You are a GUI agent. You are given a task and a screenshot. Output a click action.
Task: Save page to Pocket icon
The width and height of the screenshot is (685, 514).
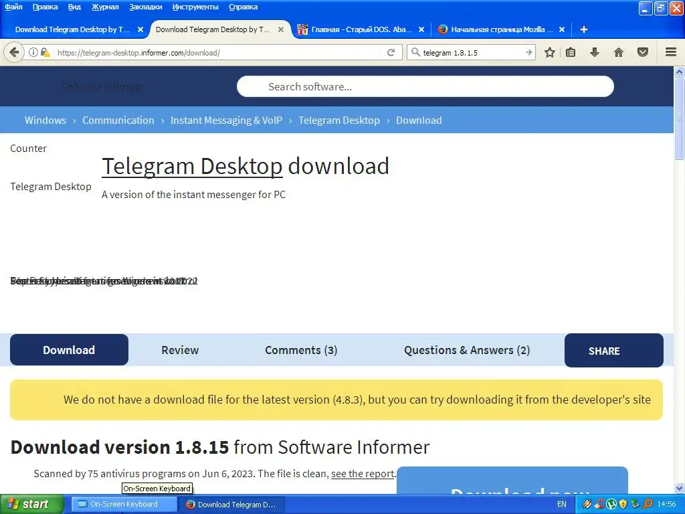click(643, 52)
